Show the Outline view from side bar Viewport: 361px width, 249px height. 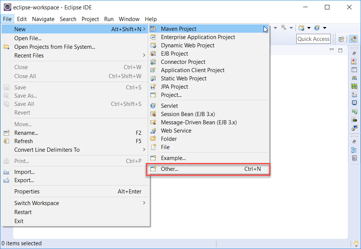click(x=354, y=150)
